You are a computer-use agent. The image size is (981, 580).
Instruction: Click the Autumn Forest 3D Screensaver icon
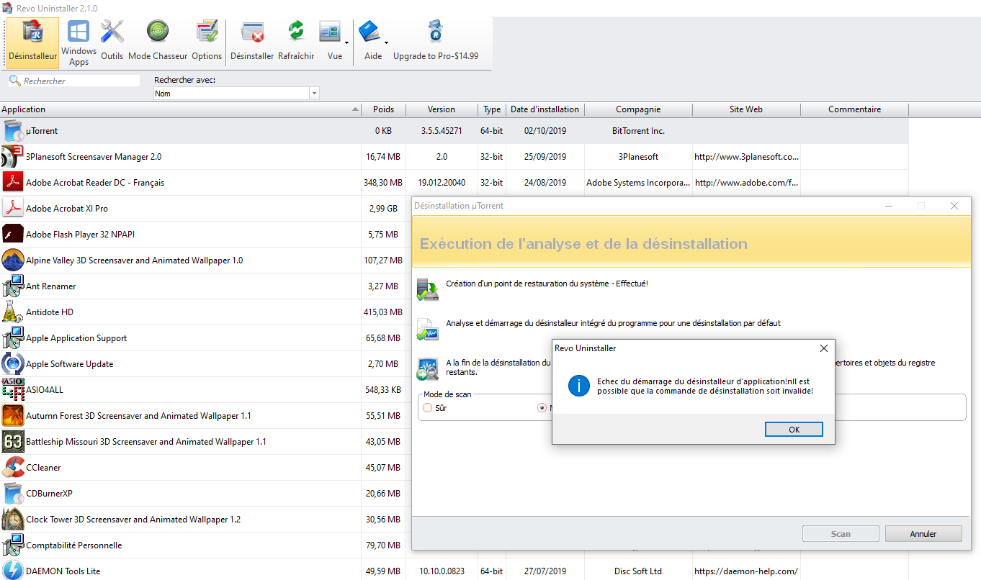click(x=13, y=416)
